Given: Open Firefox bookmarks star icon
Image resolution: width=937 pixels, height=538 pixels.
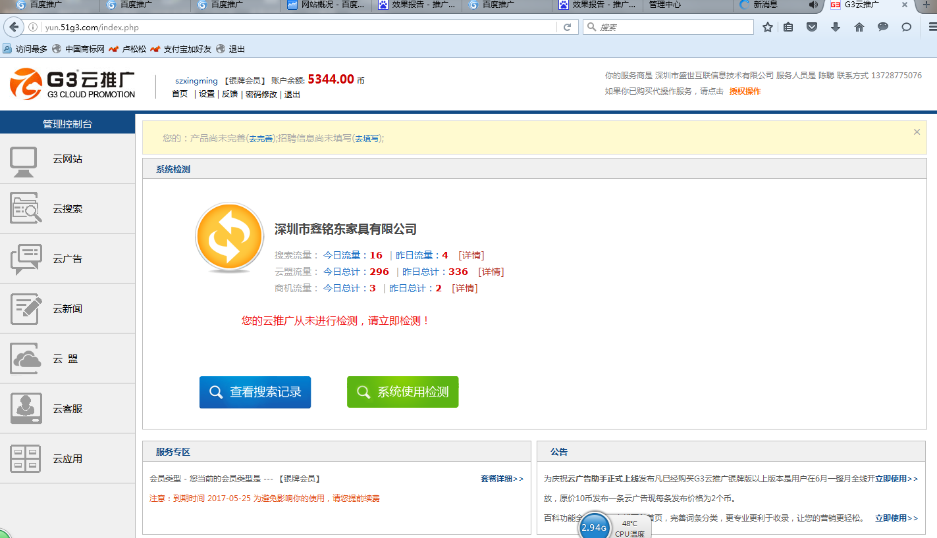Looking at the screenshot, I should coord(767,27).
